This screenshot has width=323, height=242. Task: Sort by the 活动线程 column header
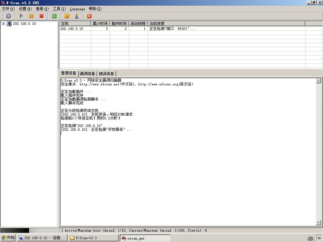click(138, 23)
